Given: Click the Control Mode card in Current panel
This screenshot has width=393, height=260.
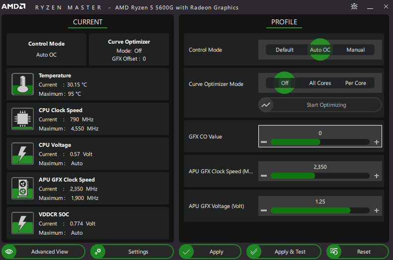Looking at the screenshot, I should [x=46, y=49].
